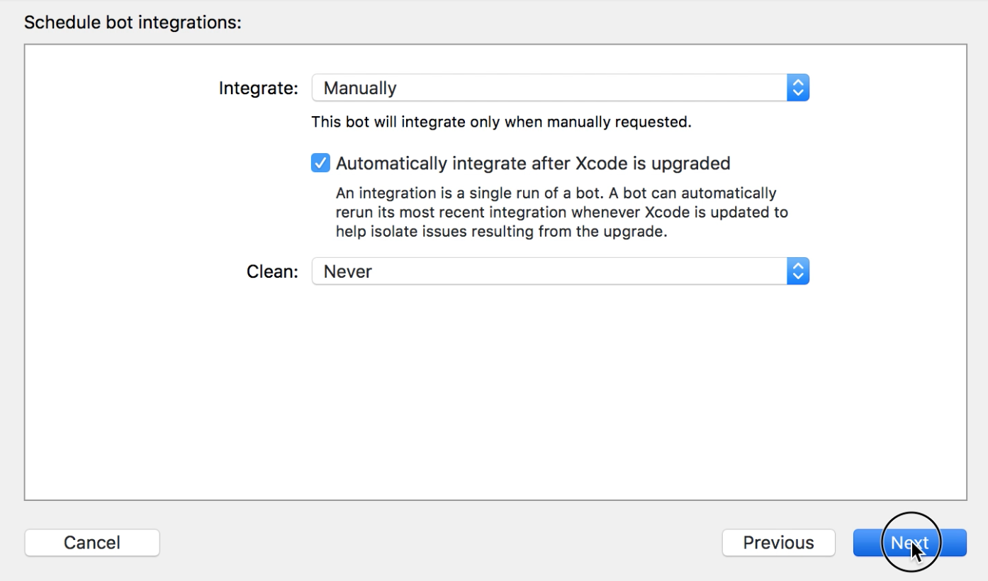This screenshot has height=581, width=988.
Task: Click the 'Automatically integrate after Xcode is upgraded' label
Action: click(532, 164)
